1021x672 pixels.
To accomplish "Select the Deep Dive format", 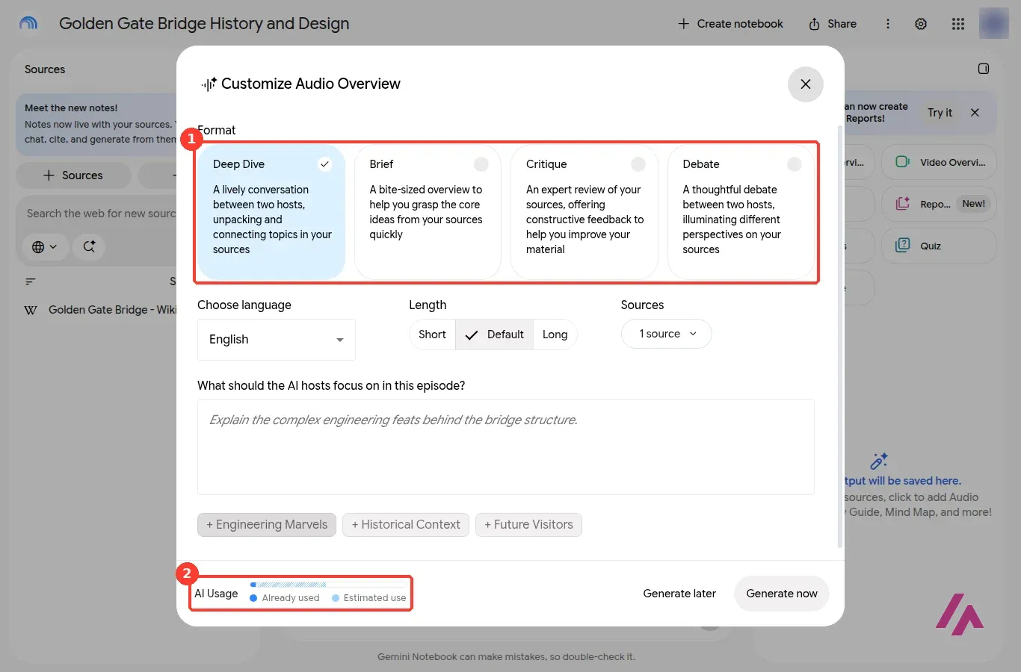I will pyautogui.click(x=271, y=211).
